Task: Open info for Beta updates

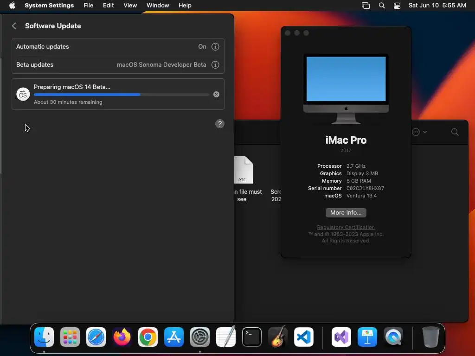Action: tap(215, 65)
